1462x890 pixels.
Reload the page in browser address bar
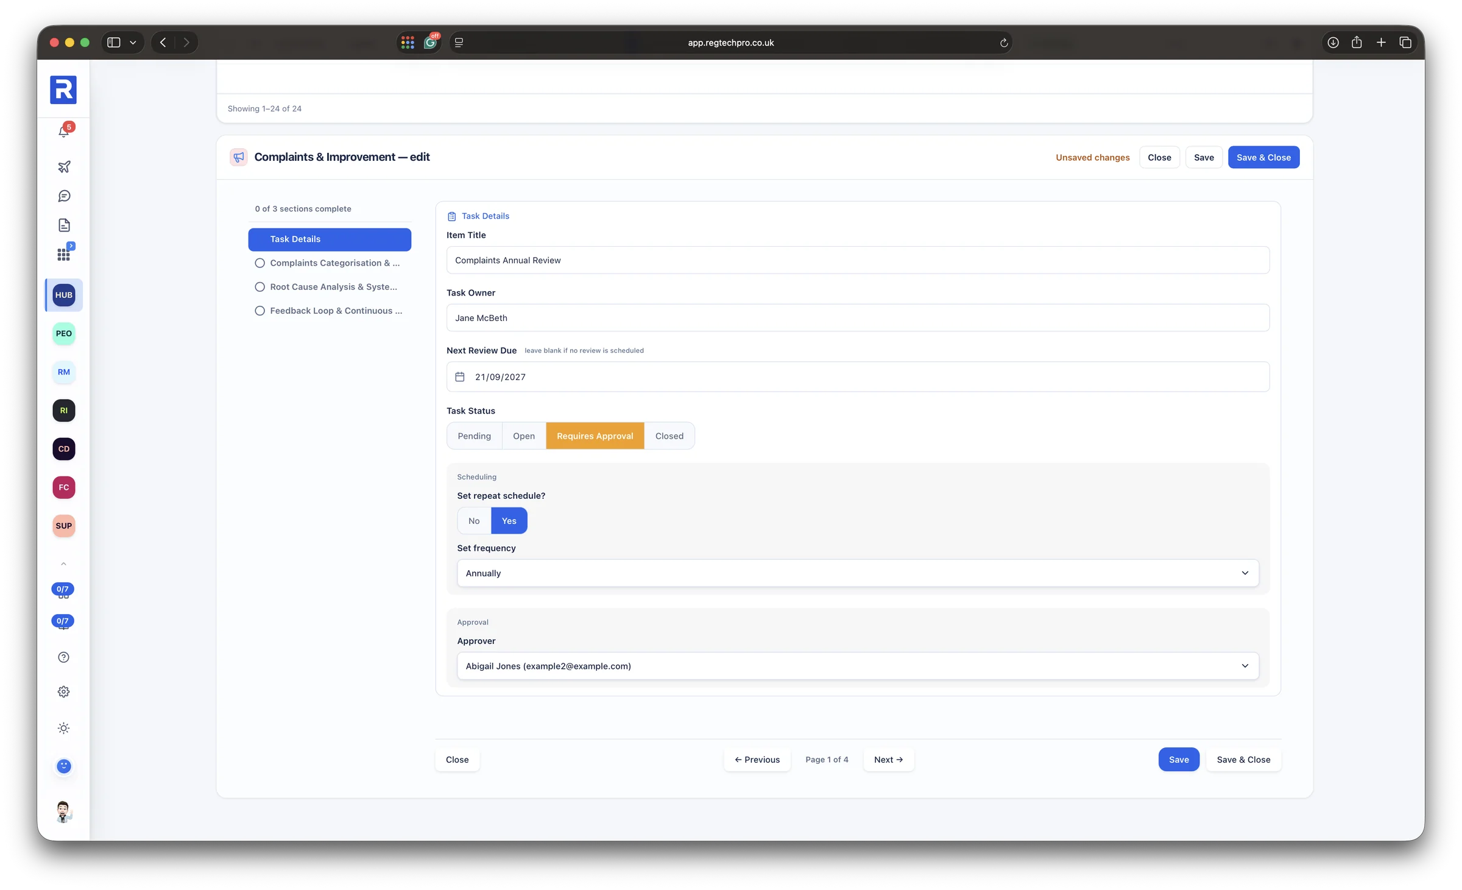tap(1003, 43)
